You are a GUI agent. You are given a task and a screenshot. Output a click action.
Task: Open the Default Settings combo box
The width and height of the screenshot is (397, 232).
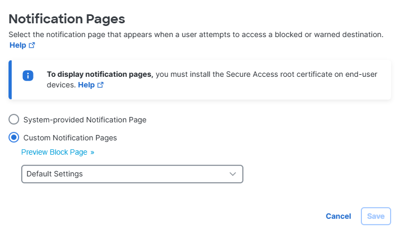click(x=132, y=174)
